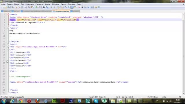Click the <title> line of code
This screenshot has height=104, width=185.
point(27,23)
